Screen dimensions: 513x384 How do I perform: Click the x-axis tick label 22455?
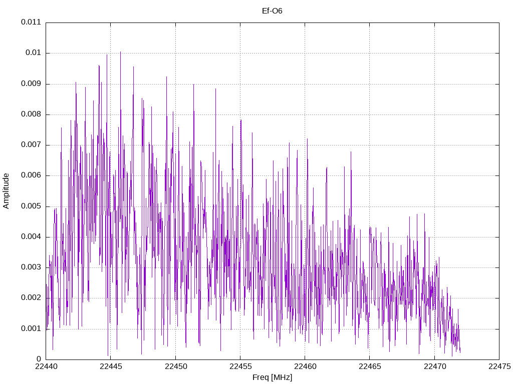click(x=240, y=366)
